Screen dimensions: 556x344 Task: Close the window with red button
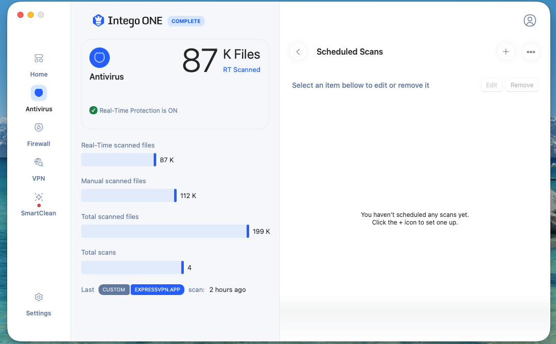coord(20,14)
